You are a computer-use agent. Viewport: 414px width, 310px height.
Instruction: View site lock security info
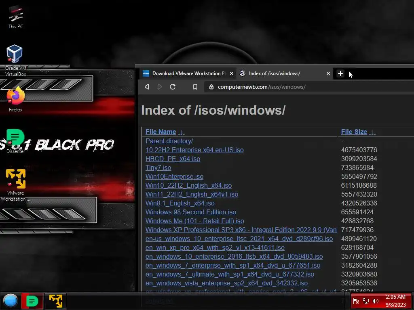click(211, 87)
